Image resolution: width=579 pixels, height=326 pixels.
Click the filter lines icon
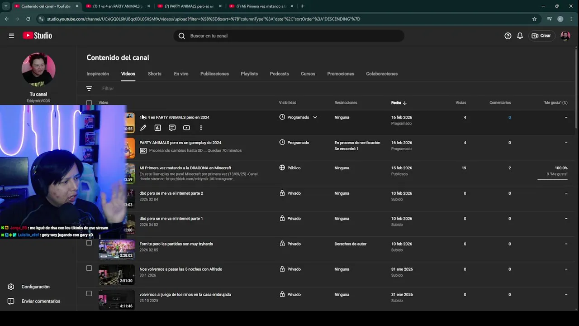point(89,89)
